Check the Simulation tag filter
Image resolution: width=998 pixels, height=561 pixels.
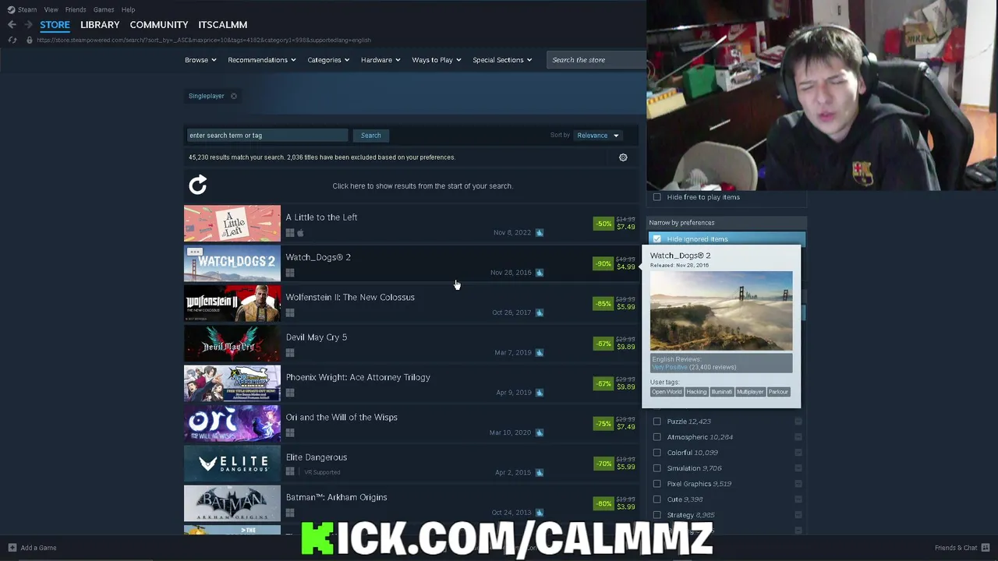(656, 468)
